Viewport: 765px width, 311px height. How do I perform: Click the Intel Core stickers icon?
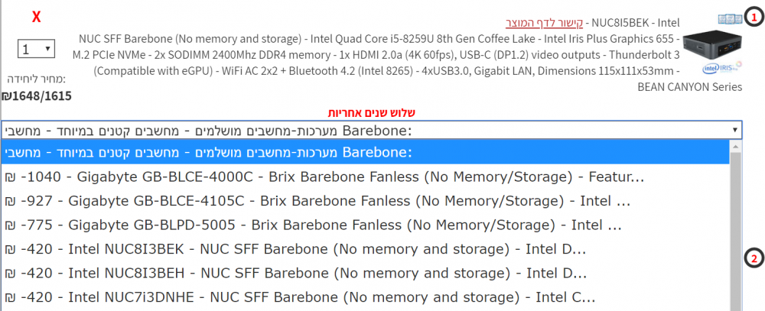[x=731, y=20]
